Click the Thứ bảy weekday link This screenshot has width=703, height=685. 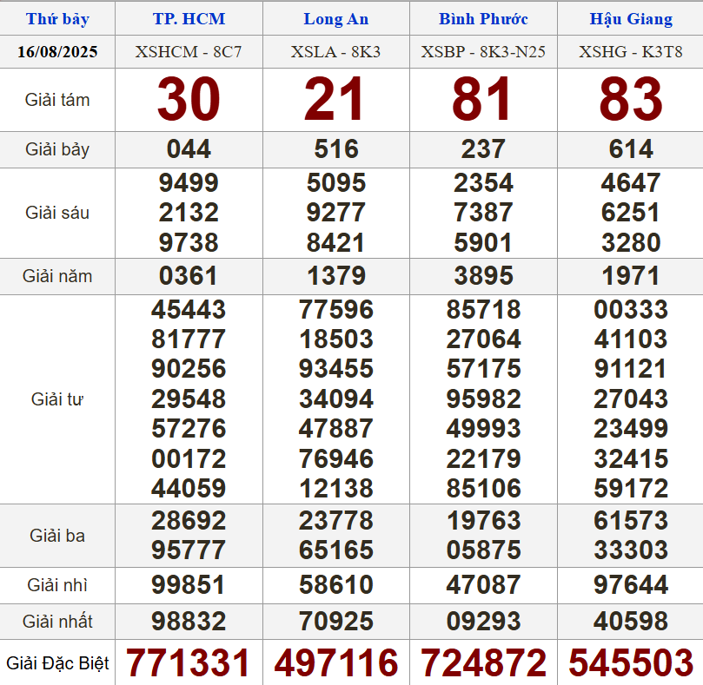click(57, 19)
